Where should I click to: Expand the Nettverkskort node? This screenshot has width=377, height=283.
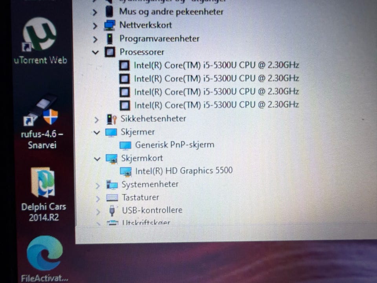pyautogui.click(x=95, y=26)
